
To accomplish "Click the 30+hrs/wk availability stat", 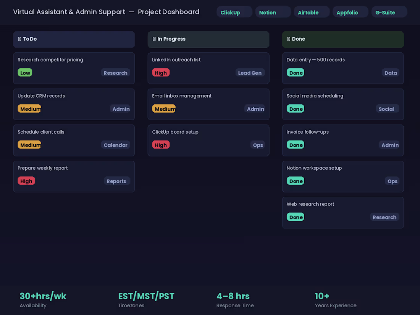I will pyautogui.click(x=43, y=300).
